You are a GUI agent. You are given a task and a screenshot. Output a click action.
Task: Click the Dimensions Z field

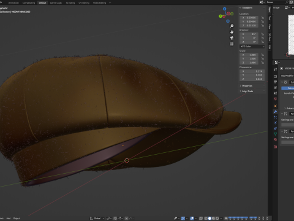[252, 79]
